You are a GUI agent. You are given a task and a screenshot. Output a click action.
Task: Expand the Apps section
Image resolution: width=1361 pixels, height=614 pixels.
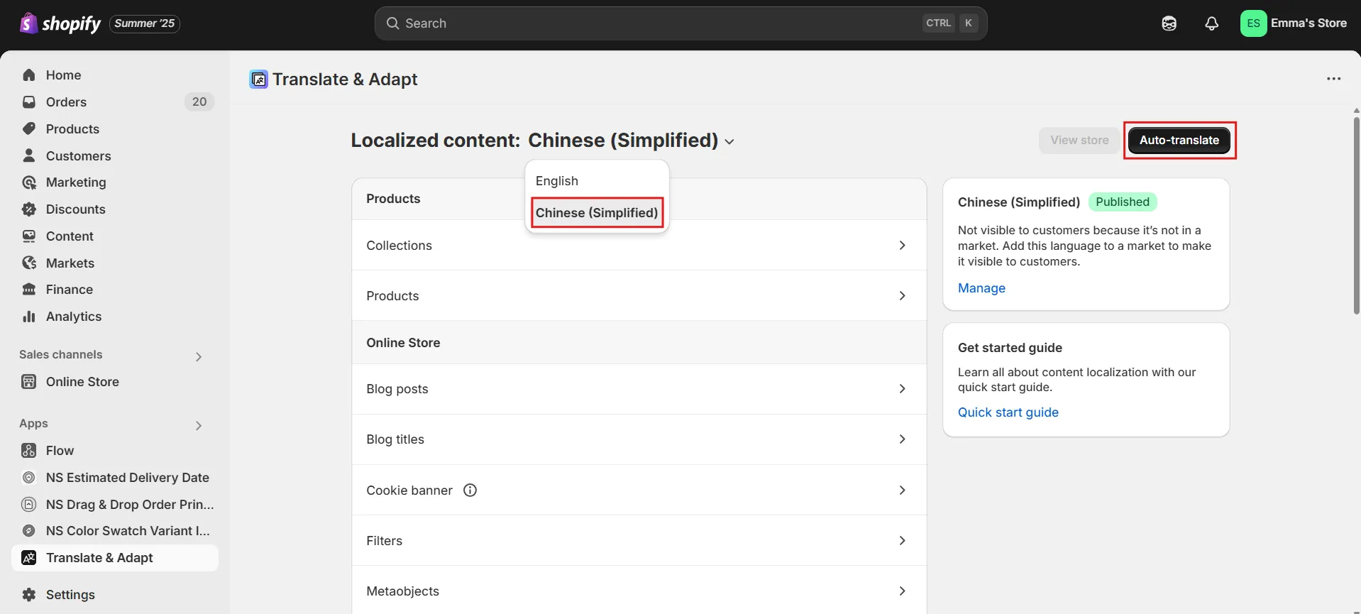click(x=199, y=425)
